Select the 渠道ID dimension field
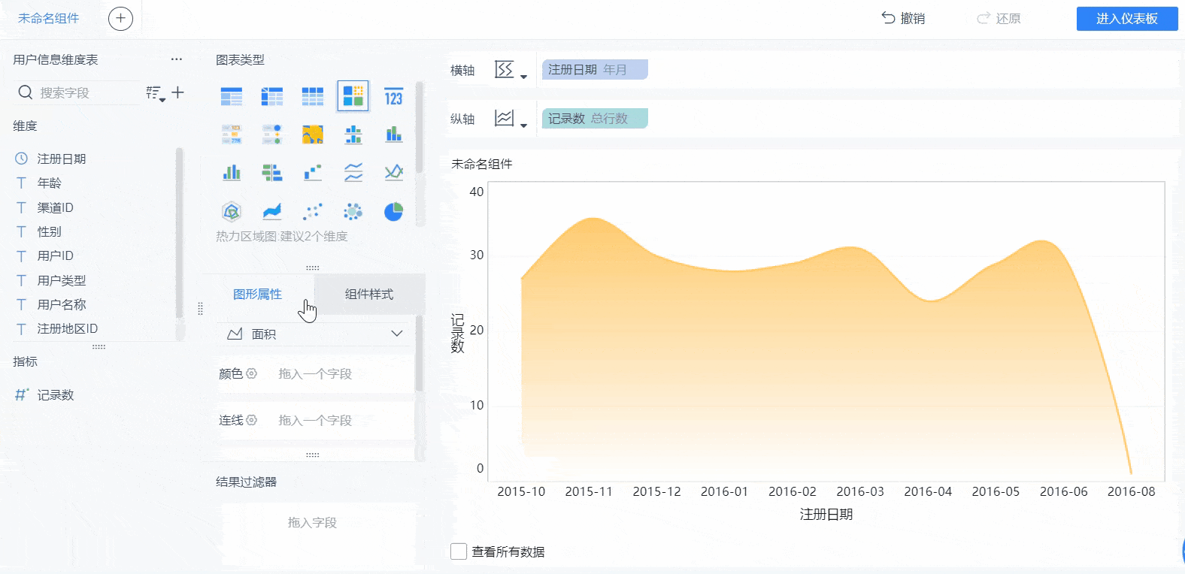This screenshot has width=1185, height=574. [x=56, y=207]
